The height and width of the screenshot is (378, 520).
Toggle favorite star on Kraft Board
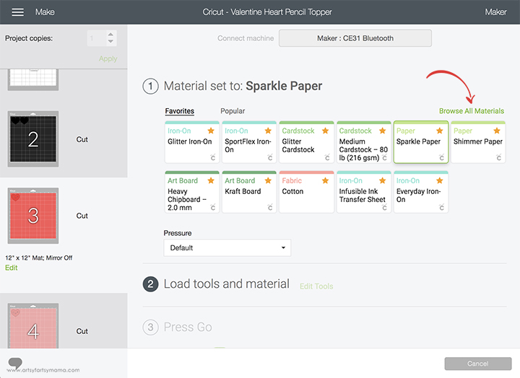click(x=268, y=180)
